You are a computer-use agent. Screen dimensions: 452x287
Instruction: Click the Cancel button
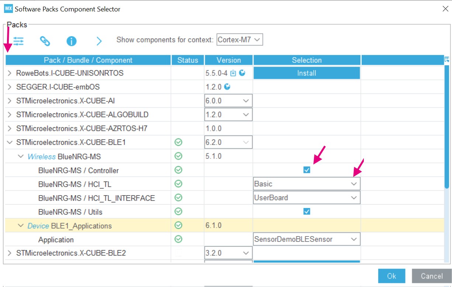pos(432,276)
